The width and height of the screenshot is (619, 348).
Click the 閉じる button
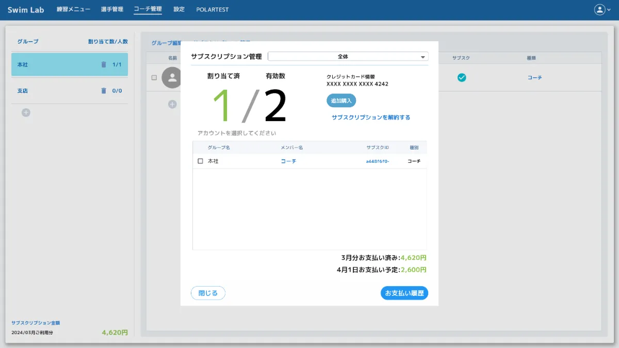coord(208,293)
